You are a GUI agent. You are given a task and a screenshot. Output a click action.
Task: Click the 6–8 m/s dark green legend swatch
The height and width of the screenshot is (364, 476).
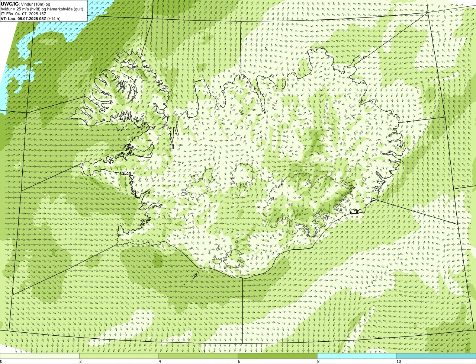point(277,356)
